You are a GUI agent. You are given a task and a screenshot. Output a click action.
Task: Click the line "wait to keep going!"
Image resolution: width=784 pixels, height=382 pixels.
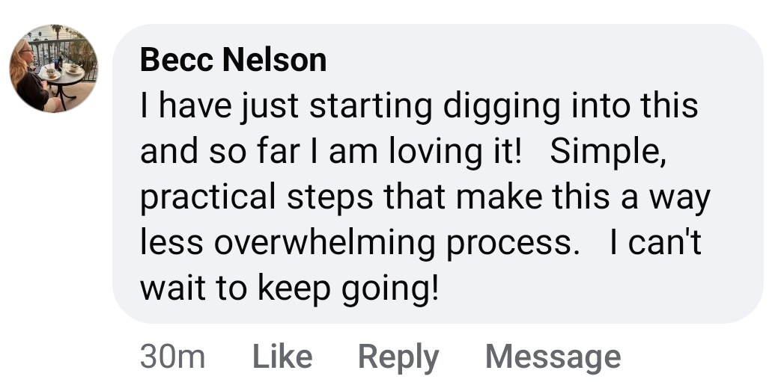(288, 289)
